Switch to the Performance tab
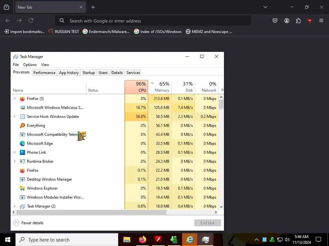 click(44, 73)
